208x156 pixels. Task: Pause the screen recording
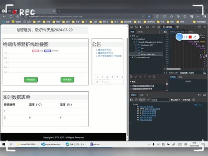coord(186,37)
